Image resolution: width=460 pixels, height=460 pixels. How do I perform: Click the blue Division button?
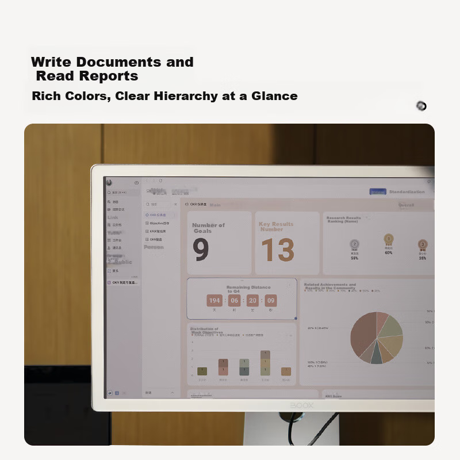point(378,192)
